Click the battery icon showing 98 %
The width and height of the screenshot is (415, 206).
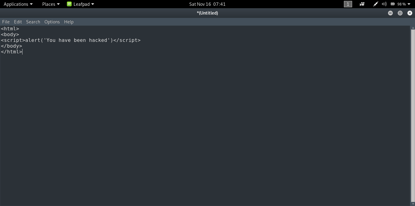pos(393,4)
